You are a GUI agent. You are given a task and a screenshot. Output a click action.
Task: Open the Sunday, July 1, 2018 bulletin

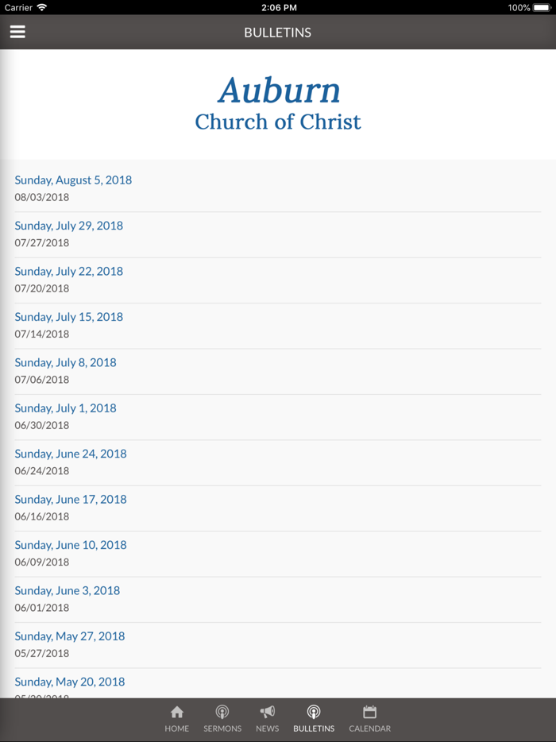click(65, 408)
